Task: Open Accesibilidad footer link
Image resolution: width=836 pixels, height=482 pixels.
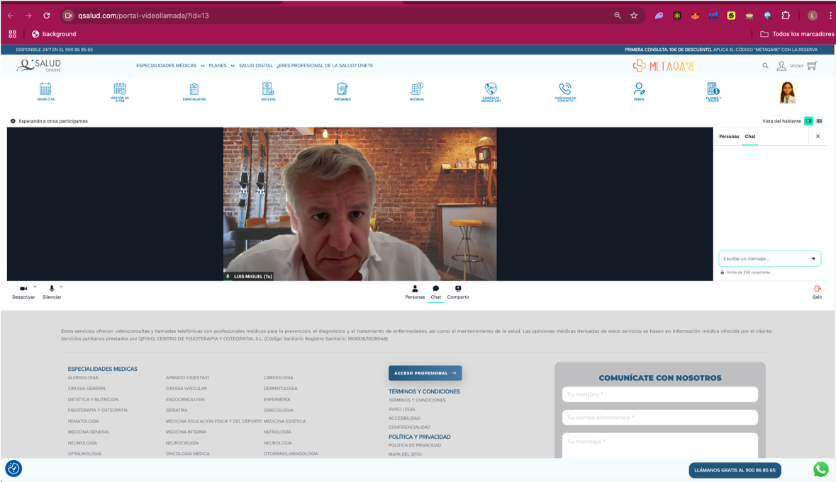Action: (x=404, y=418)
